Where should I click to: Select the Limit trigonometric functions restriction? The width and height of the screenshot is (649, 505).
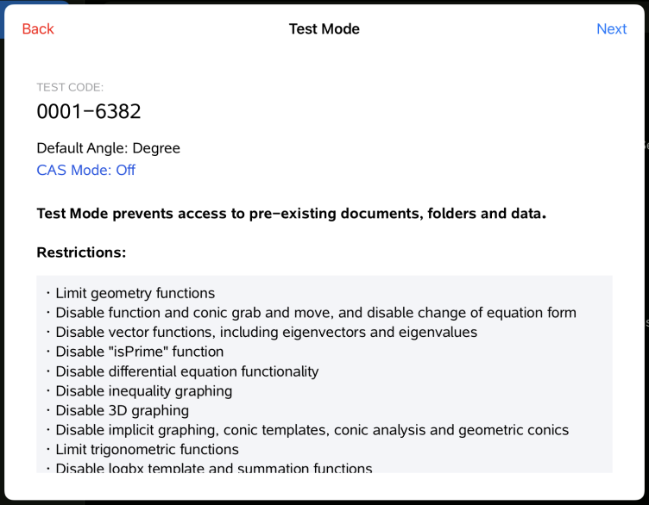[x=148, y=450]
